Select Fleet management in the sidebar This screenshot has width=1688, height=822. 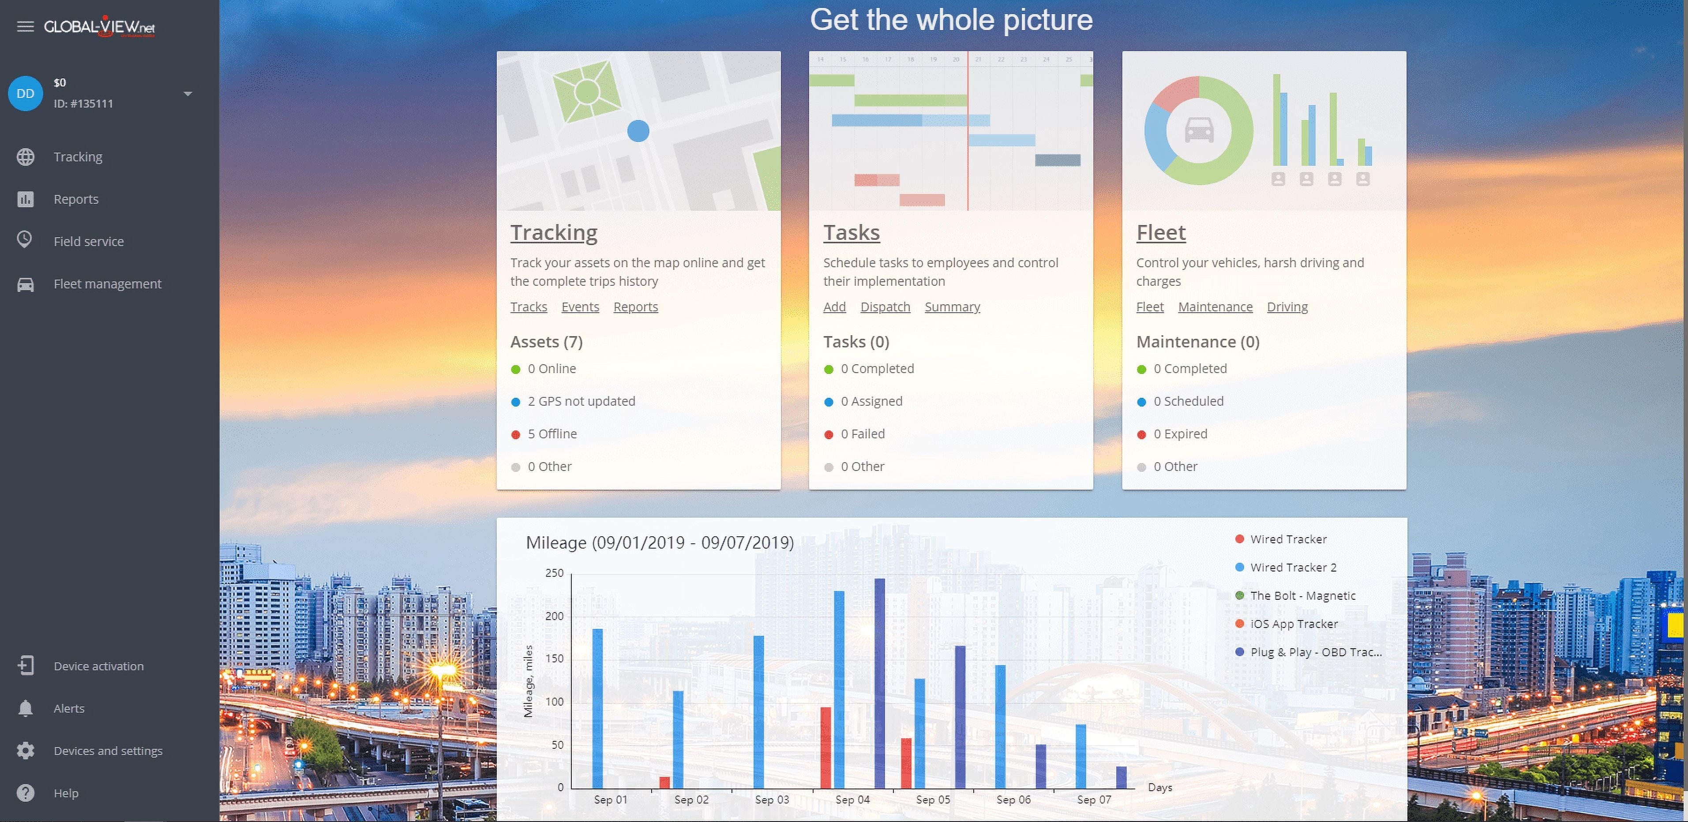pos(108,284)
